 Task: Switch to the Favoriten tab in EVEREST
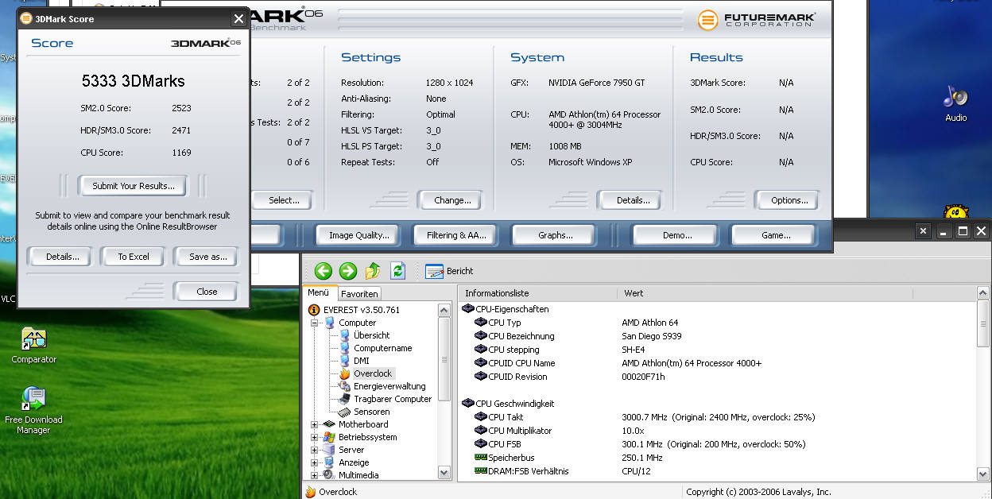click(x=360, y=293)
